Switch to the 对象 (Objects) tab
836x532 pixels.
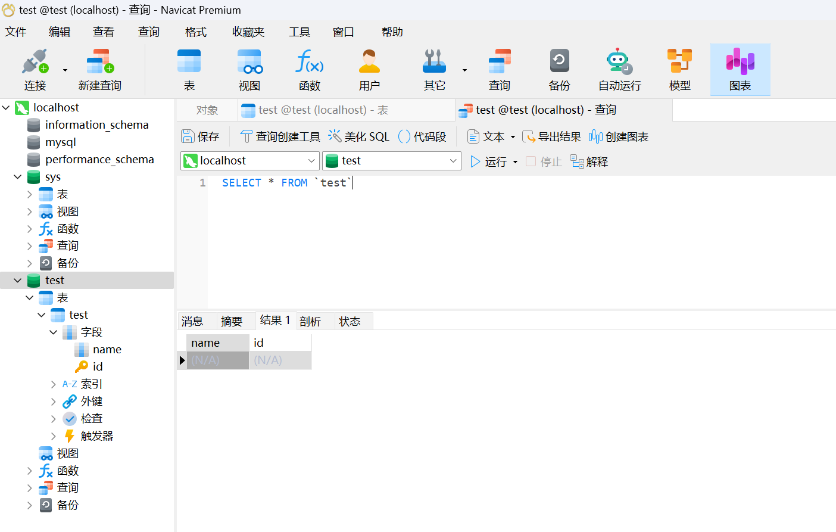click(207, 110)
